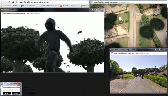
Task: Open the TheFifthDriver Twitter bookmark
Action: [49, 6]
